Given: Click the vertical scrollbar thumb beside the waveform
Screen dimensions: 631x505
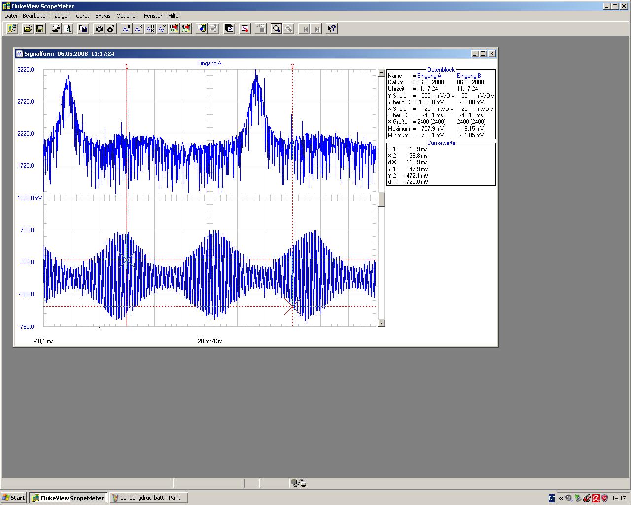Looking at the screenshot, I should [381, 199].
